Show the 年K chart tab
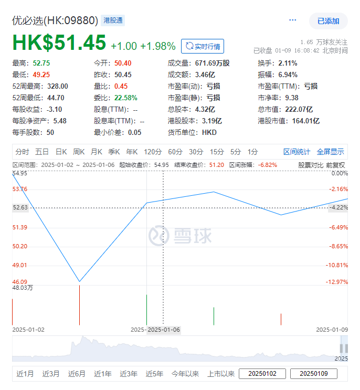The width and height of the screenshot is (360, 390). pyautogui.click(x=132, y=152)
